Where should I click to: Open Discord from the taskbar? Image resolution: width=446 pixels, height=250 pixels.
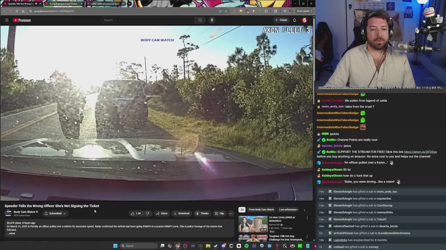click(x=223, y=246)
